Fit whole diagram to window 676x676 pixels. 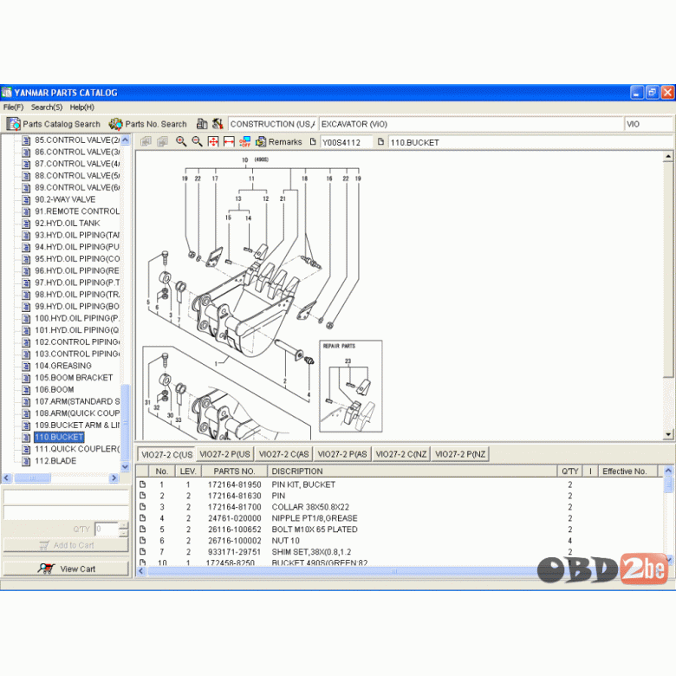tap(213, 141)
